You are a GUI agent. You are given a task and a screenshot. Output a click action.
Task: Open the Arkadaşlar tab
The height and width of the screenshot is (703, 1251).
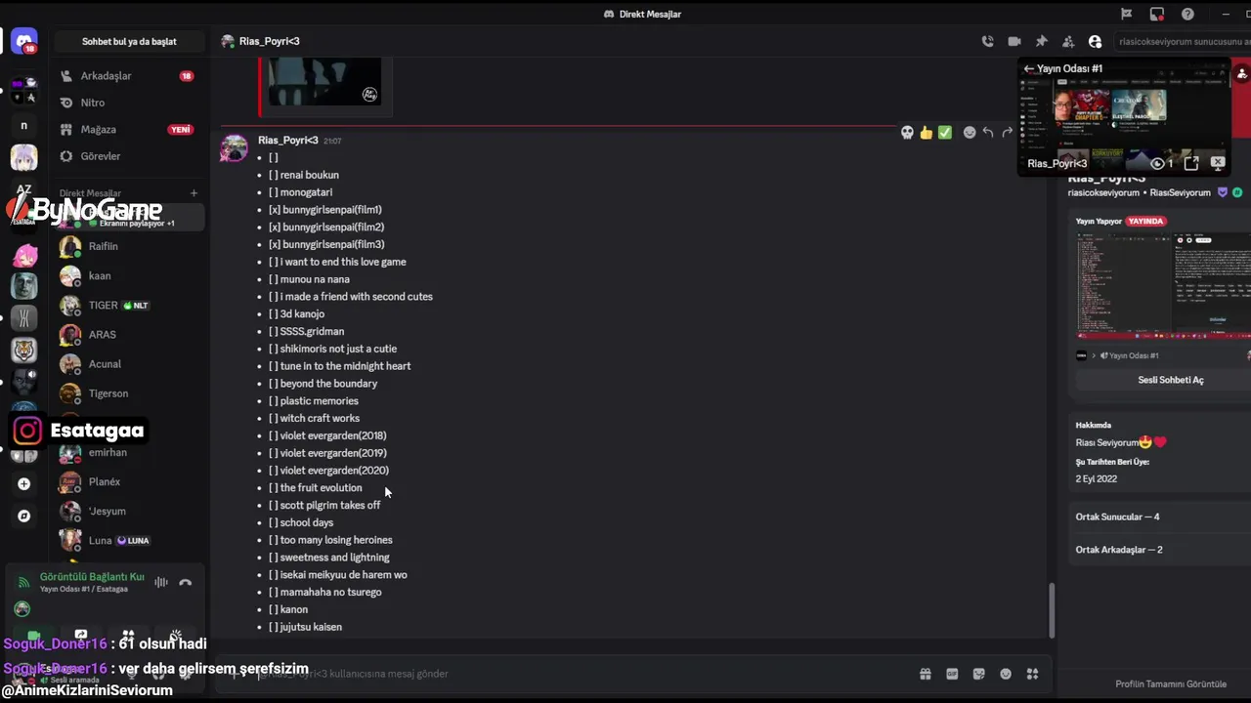click(129, 76)
